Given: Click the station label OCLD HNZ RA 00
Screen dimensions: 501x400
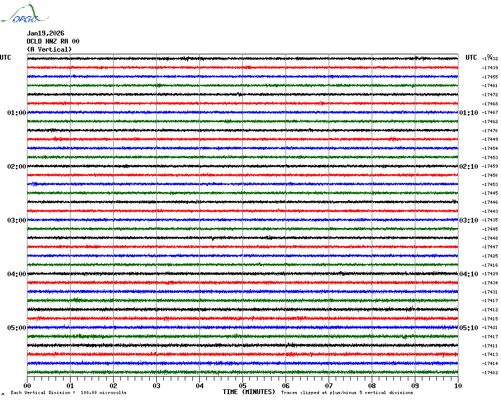Looking at the screenshot, I should click(53, 41).
